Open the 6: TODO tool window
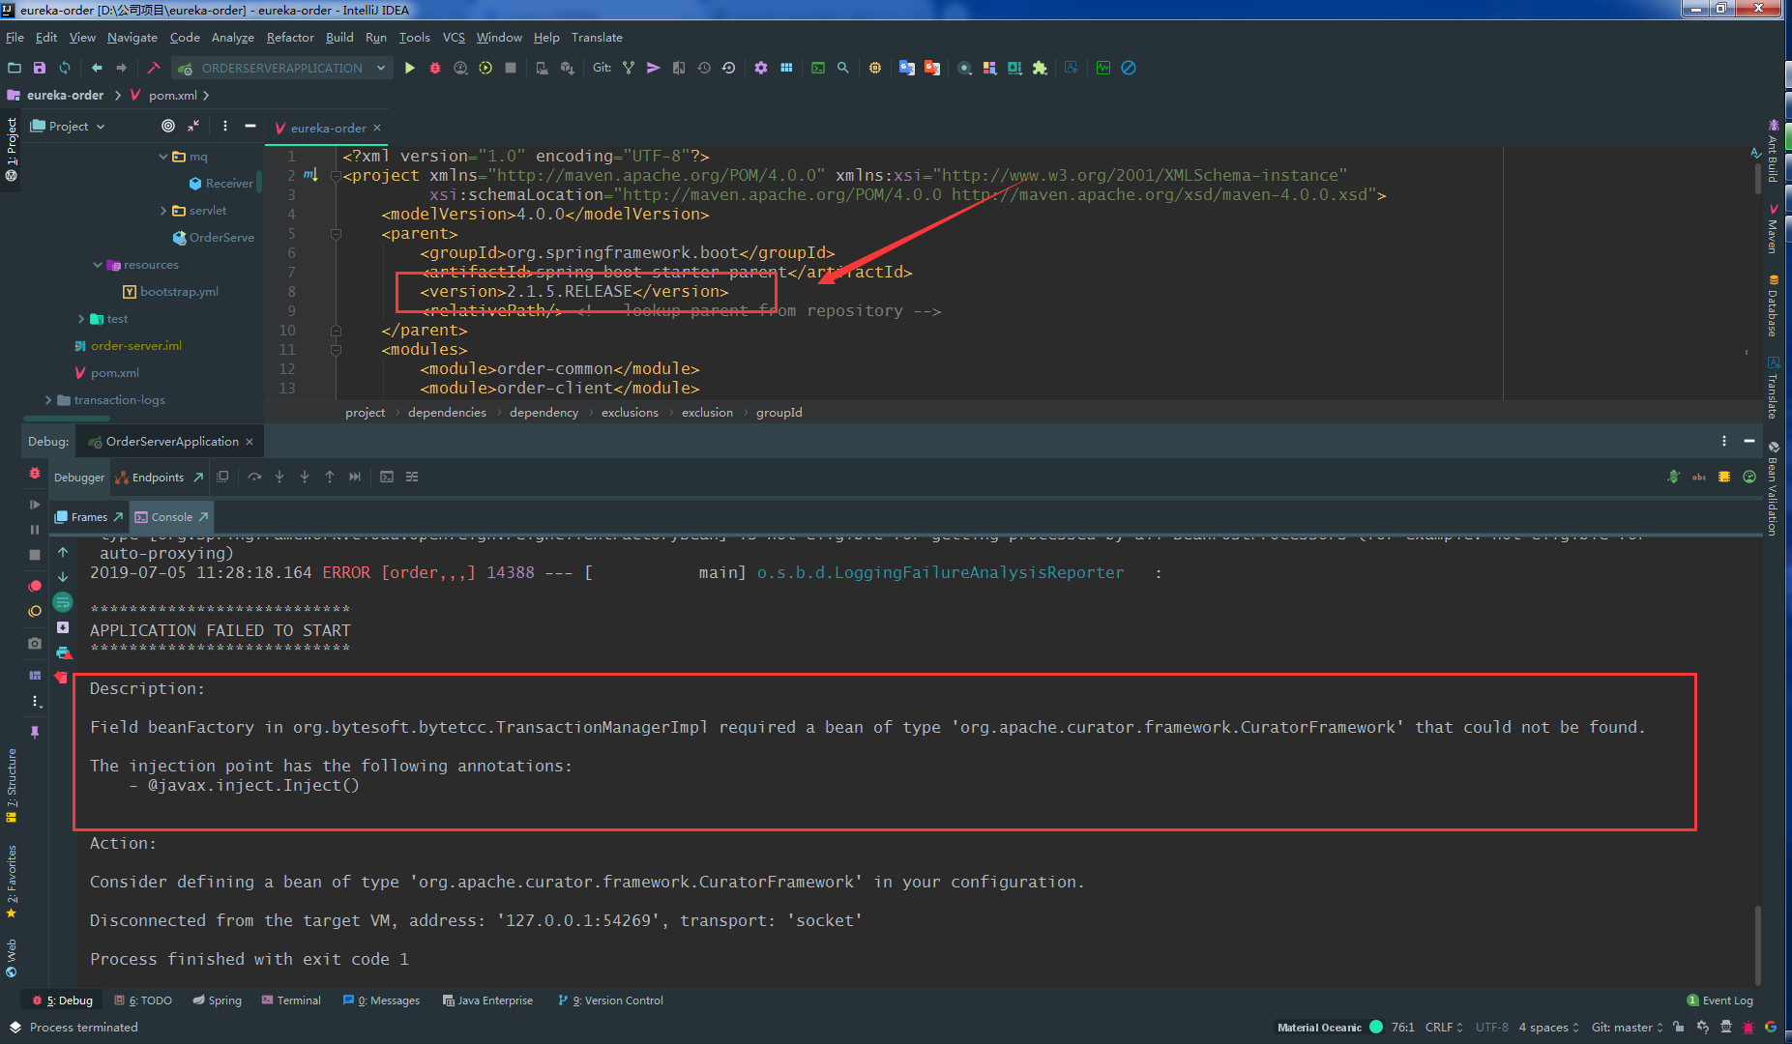Screen dimensions: 1792x1044 point(143,1000)
